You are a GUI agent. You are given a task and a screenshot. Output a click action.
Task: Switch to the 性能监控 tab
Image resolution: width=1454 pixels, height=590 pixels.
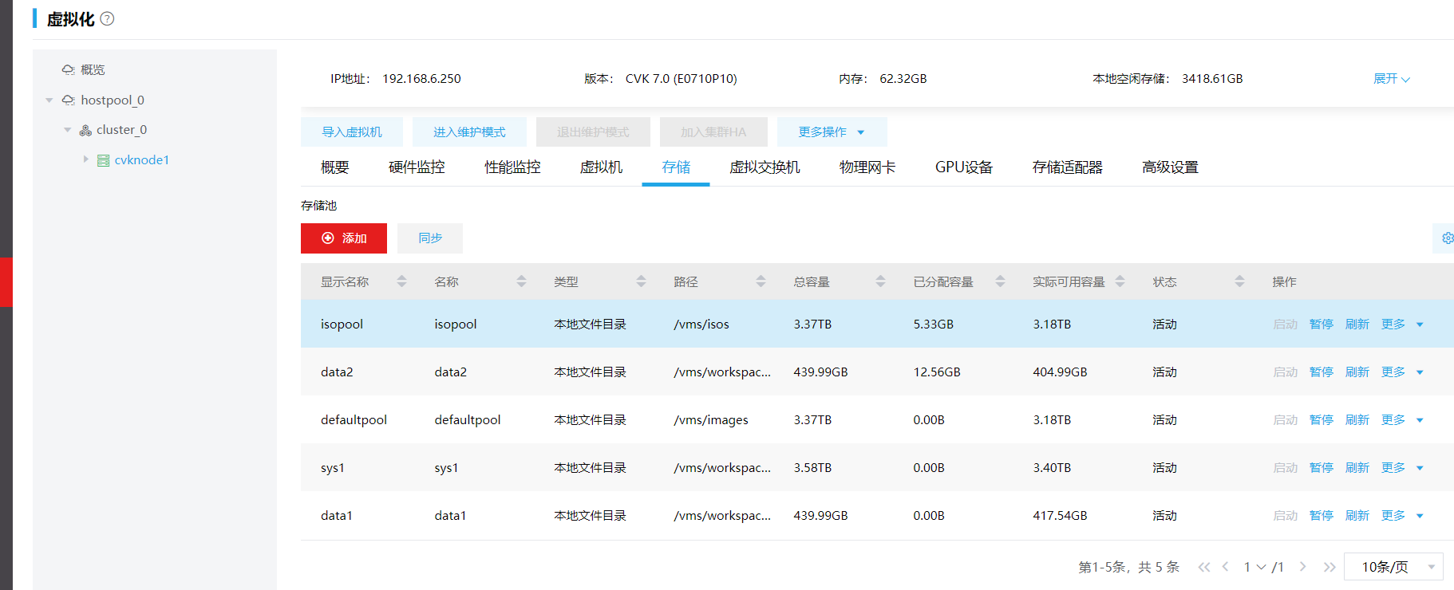tap(512, 167)
